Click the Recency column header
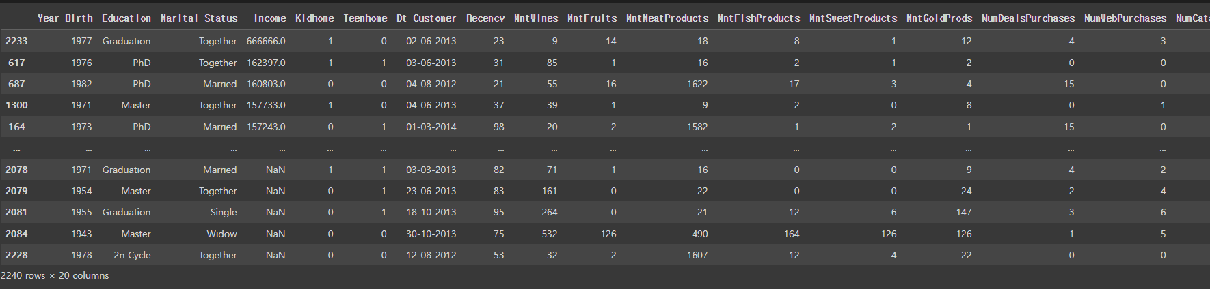 tap(485, 18)
